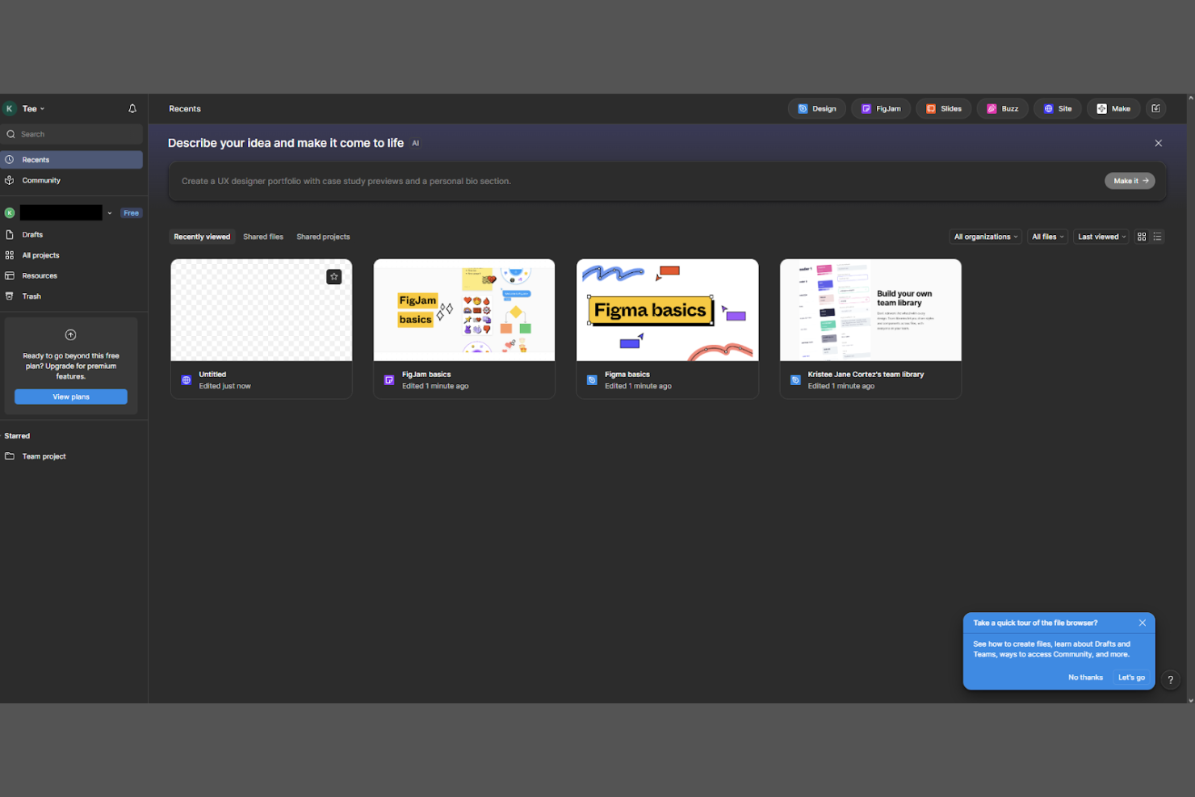Open the Figma basics file thumbnail
The width and height of the screenshot is (1195, 797).
[667, 309]
